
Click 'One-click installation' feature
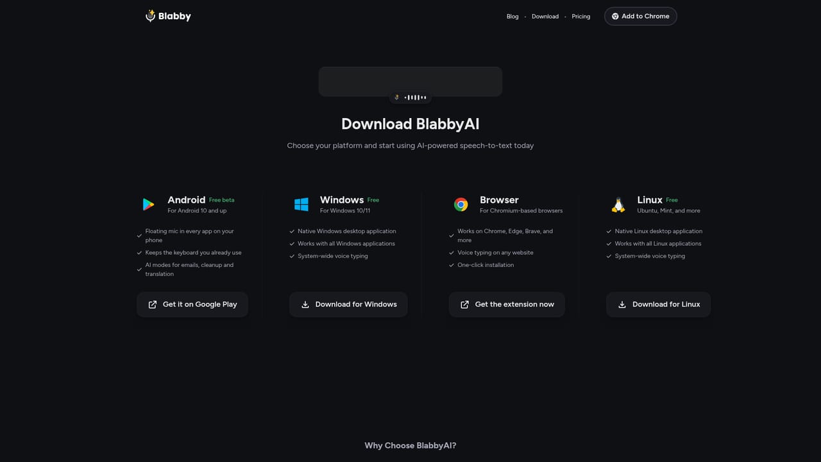tap(486, 265)
